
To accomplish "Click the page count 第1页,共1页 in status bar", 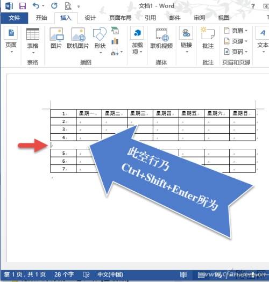I will [x=25, y=274].
